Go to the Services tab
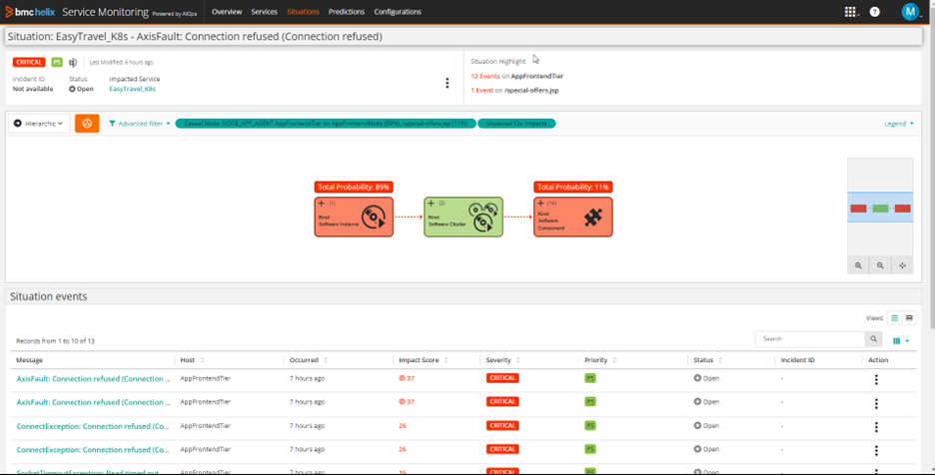935x475 pixels. 264,12
